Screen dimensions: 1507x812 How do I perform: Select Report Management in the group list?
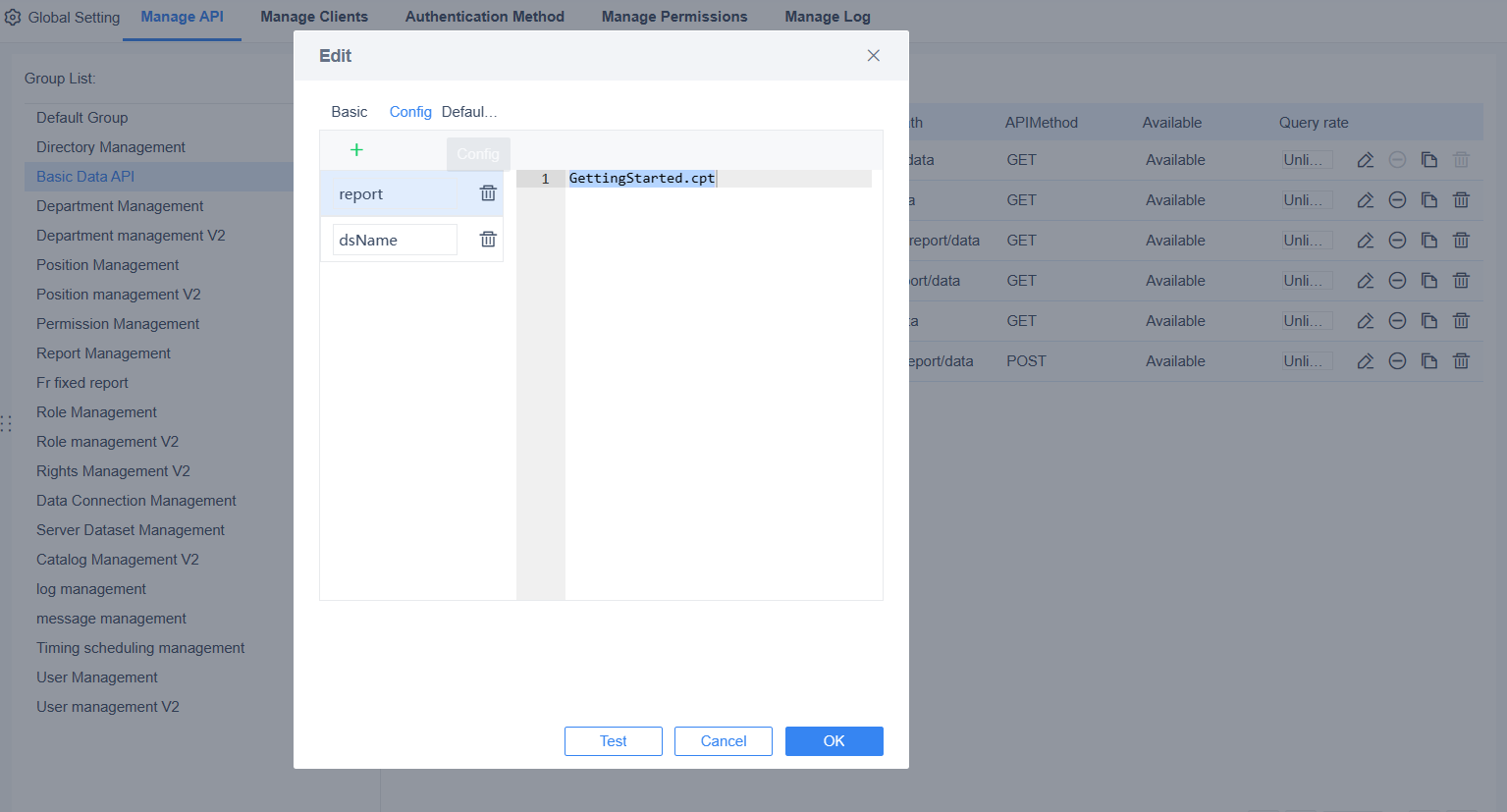(102, 352)
